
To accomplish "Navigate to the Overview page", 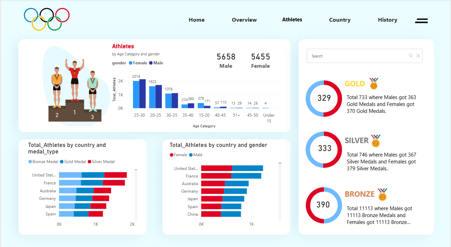I will [x=244, y=20].
